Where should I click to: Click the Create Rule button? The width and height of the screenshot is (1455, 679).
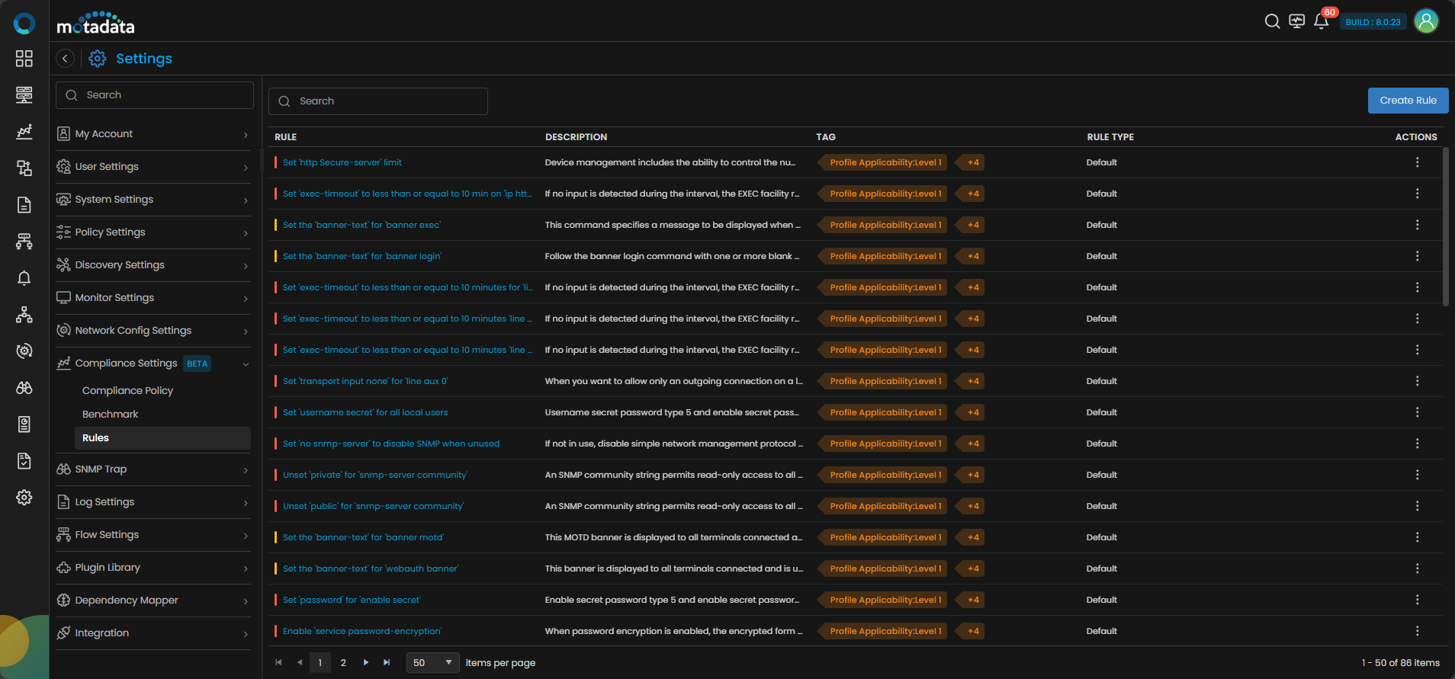[1408, 101]
